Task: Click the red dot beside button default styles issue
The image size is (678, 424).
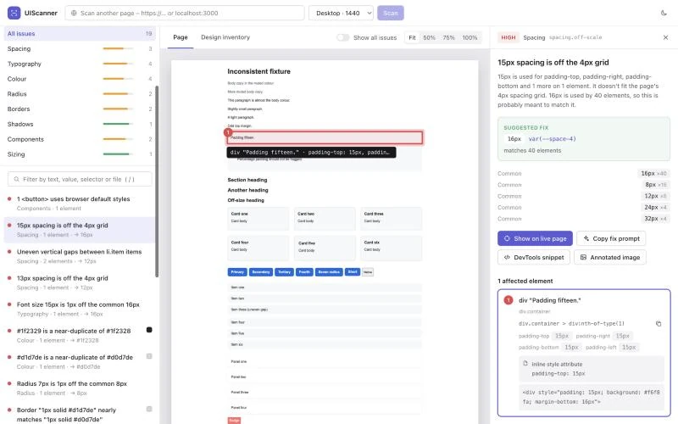Action: tap(9, 199)
